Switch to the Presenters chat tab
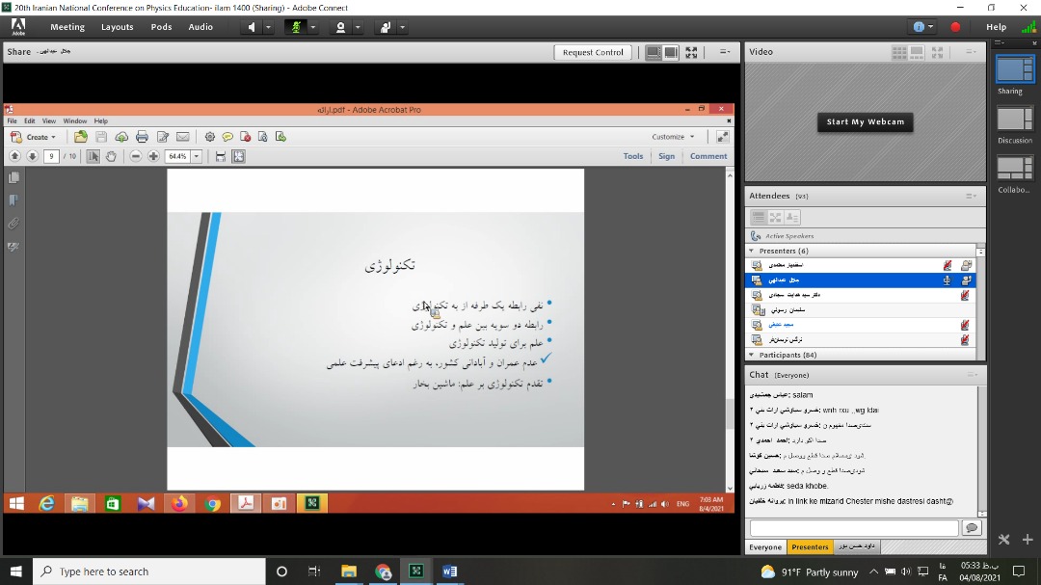 (x=810, y=546)
